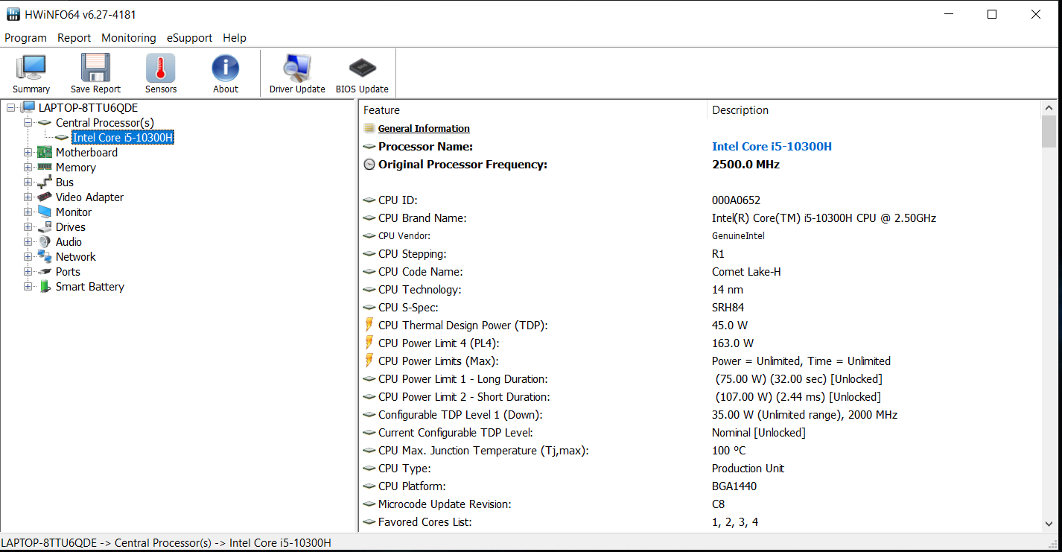
Task: Select the Intel Core i5-10300H processor name value
Action: [x=772, y=147]
